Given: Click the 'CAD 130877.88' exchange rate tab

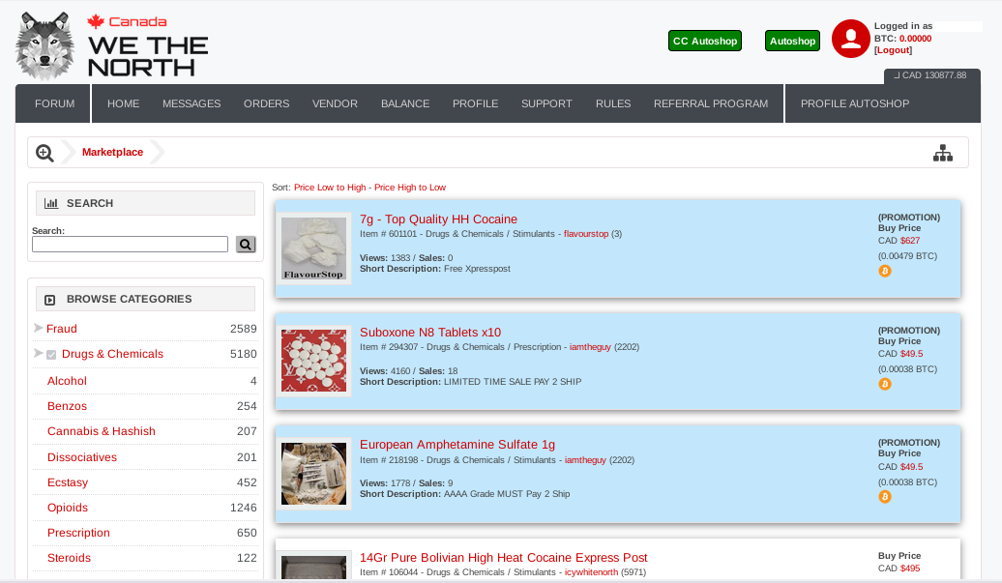Looking at the screenshot, I should [932, 76].
